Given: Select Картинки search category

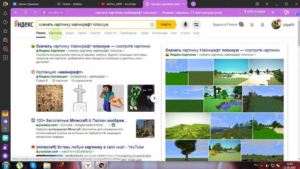Looking at the screenshot, I should pyautogui.click(x=55, y=33).
